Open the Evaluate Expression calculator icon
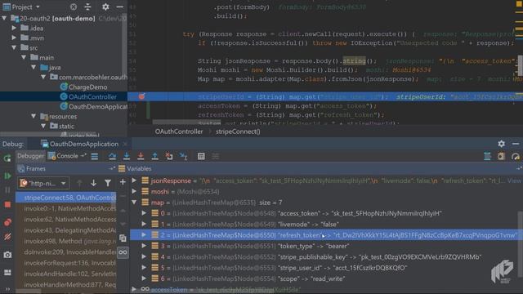523x294 pixels. [201, 156]
